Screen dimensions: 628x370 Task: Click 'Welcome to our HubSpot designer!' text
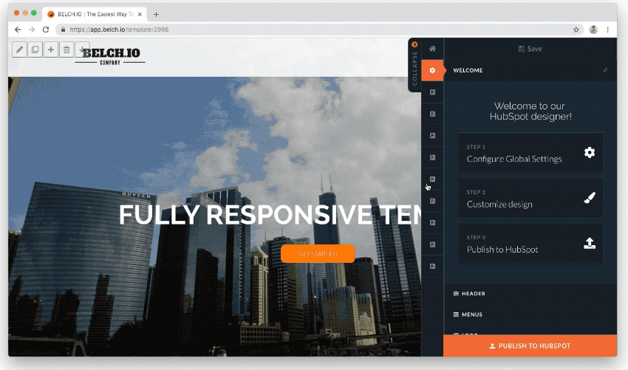tap(530, 112)
